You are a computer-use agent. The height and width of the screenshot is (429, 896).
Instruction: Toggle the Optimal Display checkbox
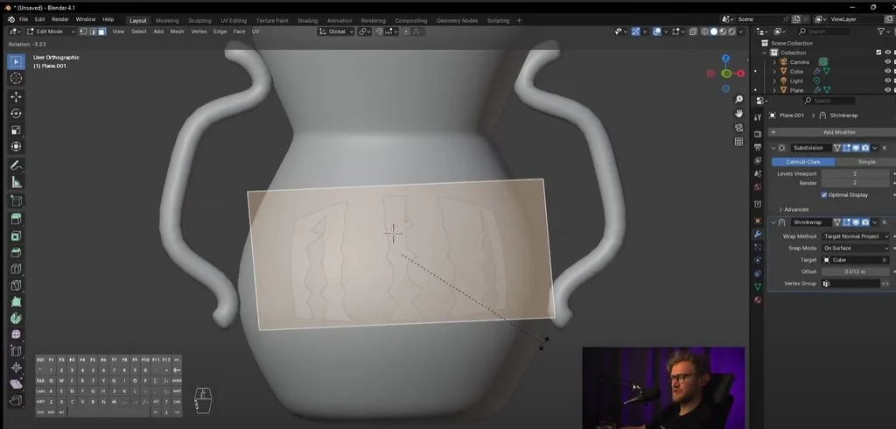coord(824,195)
